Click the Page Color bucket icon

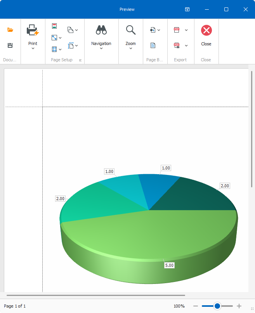[153, 30]
